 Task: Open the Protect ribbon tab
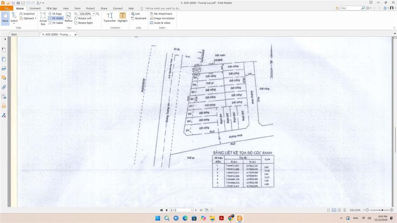tap(90, 9)
